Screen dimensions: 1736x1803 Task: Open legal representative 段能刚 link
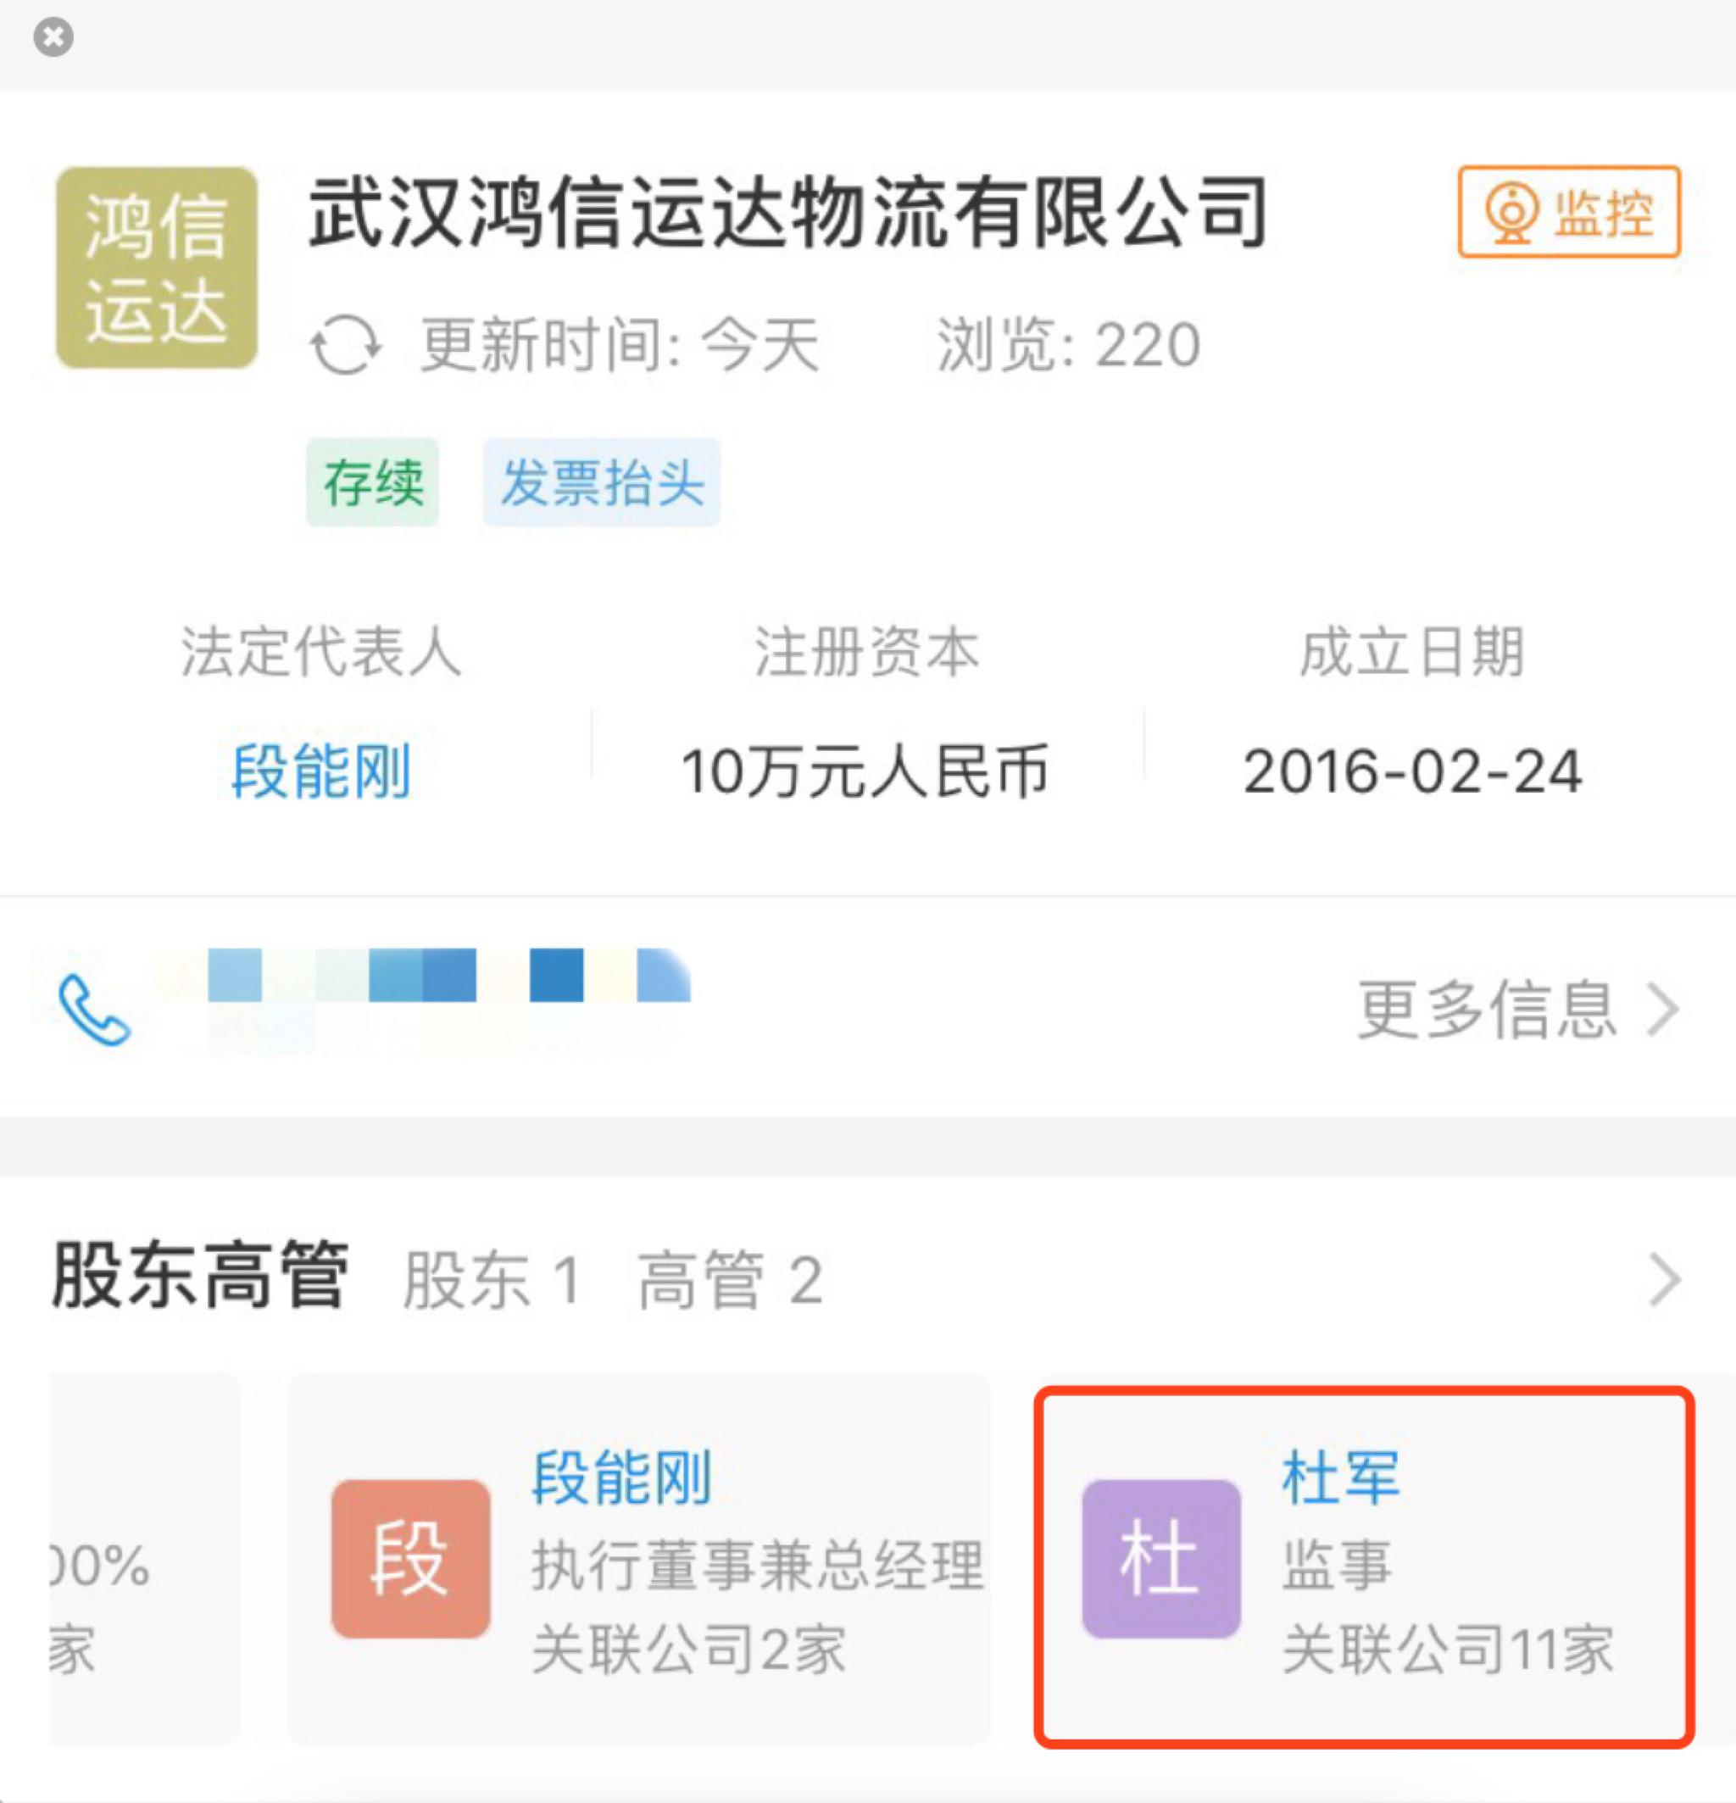click(320, 771)
